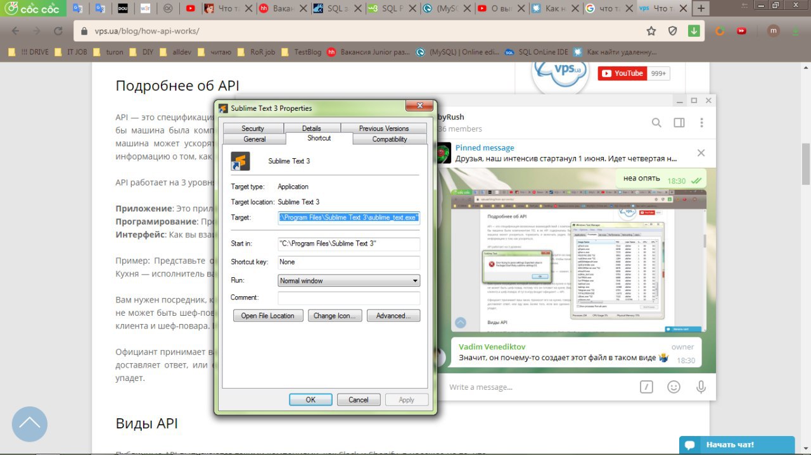Maximize the Telegram window

694,101
